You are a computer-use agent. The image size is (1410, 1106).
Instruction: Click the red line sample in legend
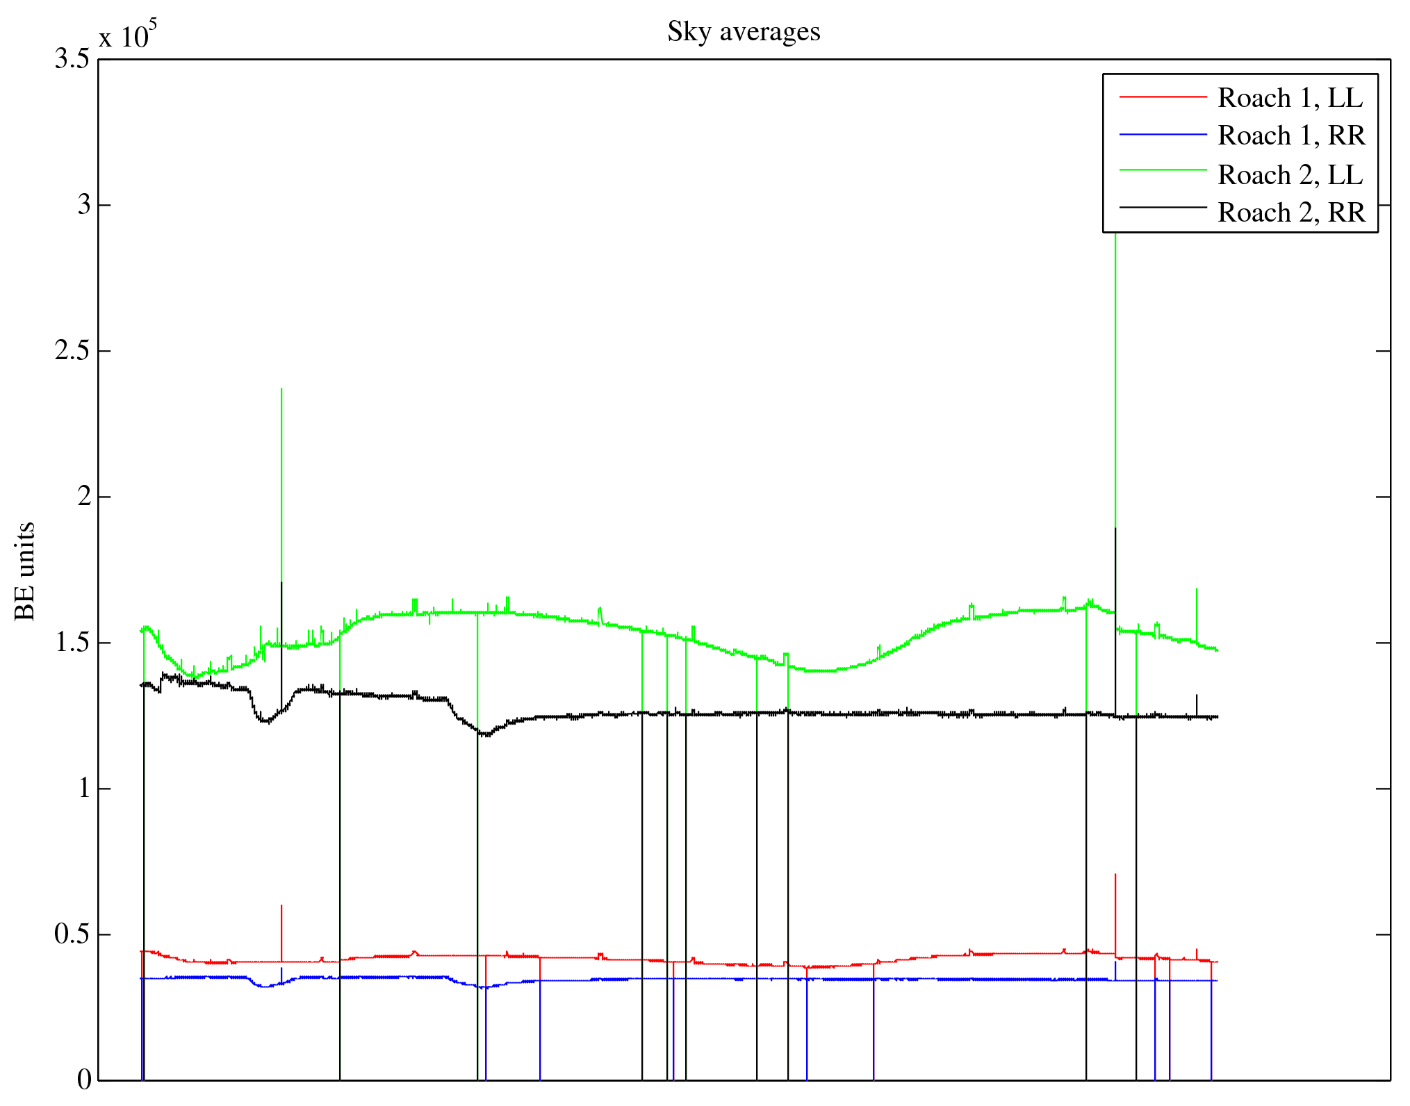click(1163, 97)
